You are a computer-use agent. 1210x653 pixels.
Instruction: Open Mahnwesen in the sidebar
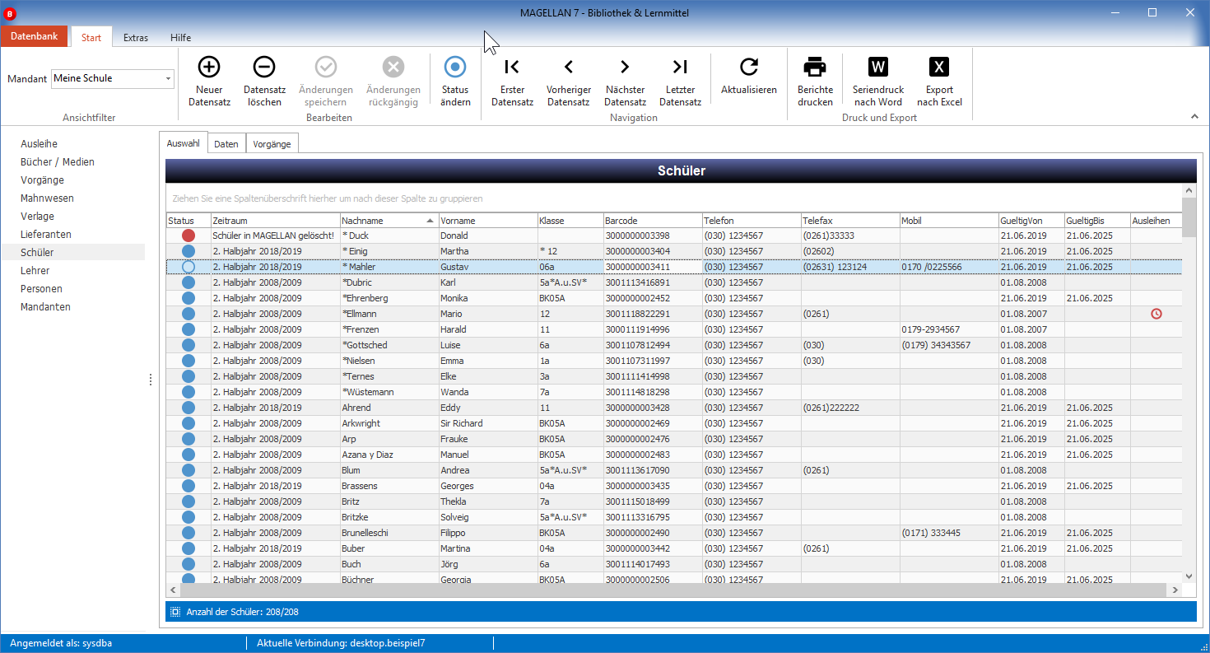point(47,198)
